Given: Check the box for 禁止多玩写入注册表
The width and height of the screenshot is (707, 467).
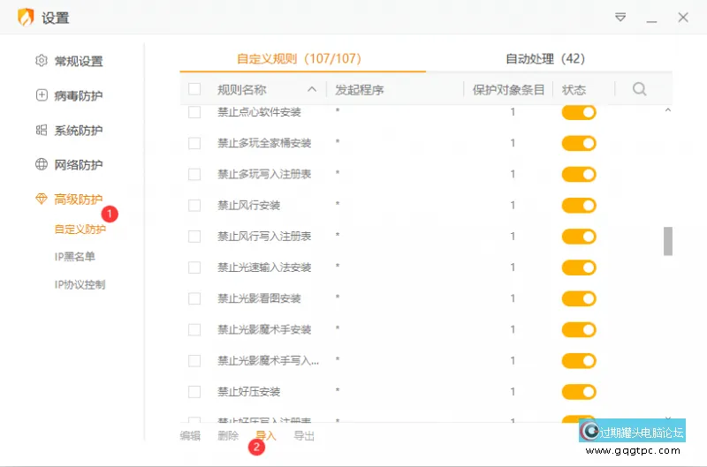Looking at the screenshot, I should click(x=194, y=174).
